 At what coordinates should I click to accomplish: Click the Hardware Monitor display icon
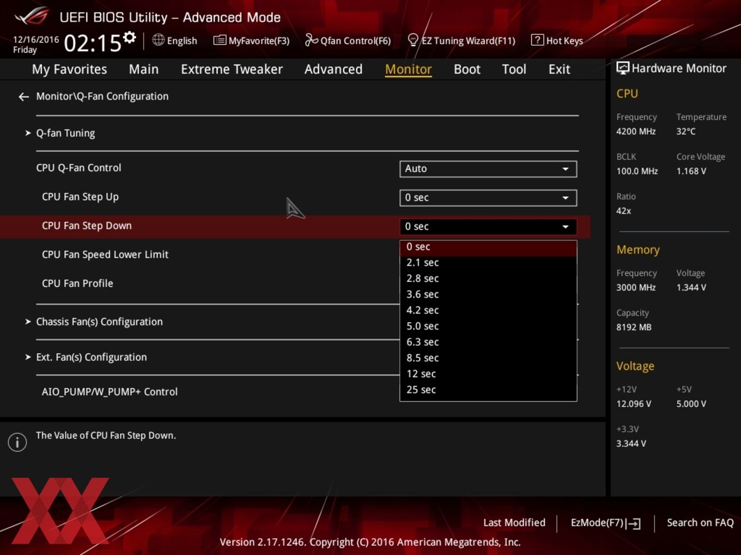pyautogui.click(x=623, y=68)
